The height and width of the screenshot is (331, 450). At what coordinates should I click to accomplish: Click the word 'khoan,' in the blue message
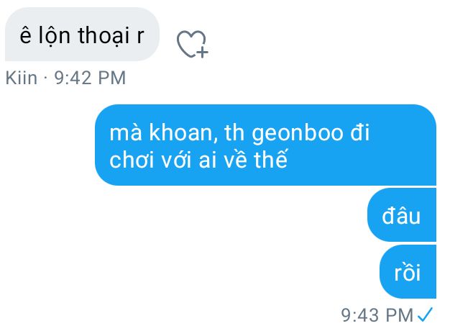(x=183, y=132)
